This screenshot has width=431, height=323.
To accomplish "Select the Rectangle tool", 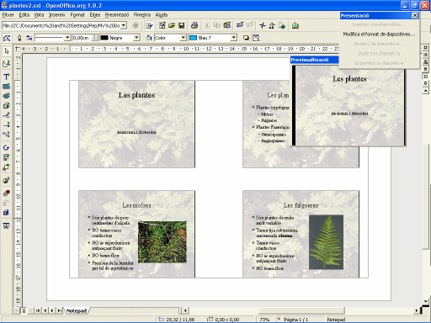I will [6, 87].
